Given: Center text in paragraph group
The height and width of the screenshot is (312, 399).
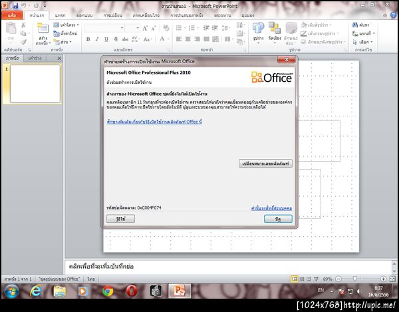Looking at the screenshot, I should pos(188,39).
